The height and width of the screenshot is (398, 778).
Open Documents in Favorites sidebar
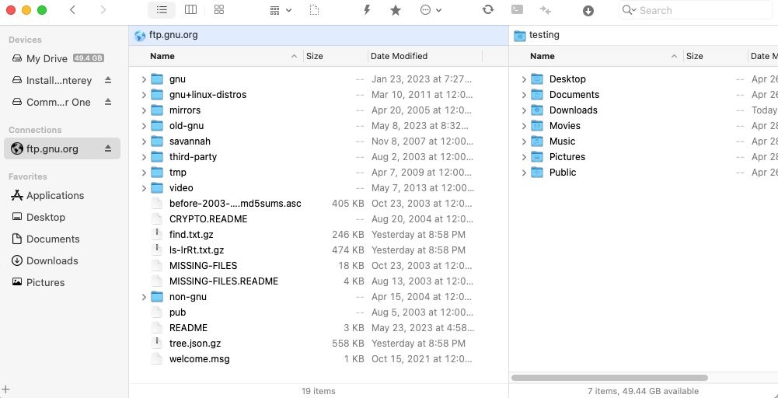pos(62,239)
